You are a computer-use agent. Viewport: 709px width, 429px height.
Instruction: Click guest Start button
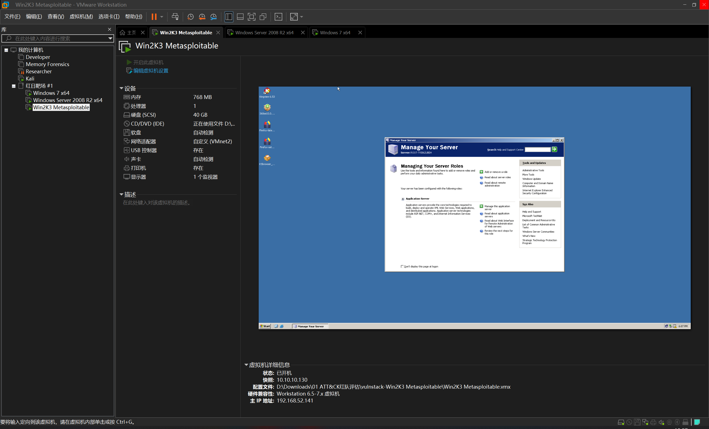coord(265,326)
